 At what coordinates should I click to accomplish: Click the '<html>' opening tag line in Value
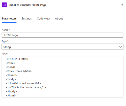click(x=11, y=63)
